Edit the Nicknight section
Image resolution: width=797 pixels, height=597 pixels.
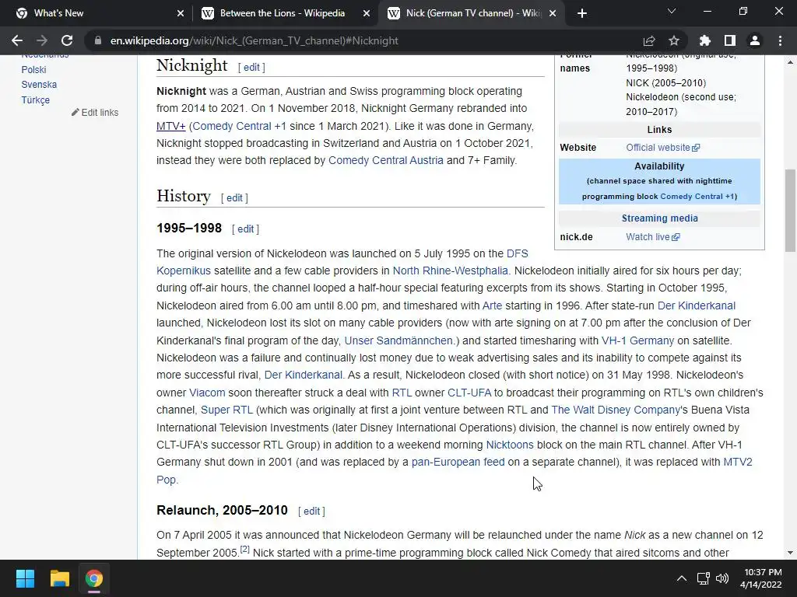click(251, 67)
